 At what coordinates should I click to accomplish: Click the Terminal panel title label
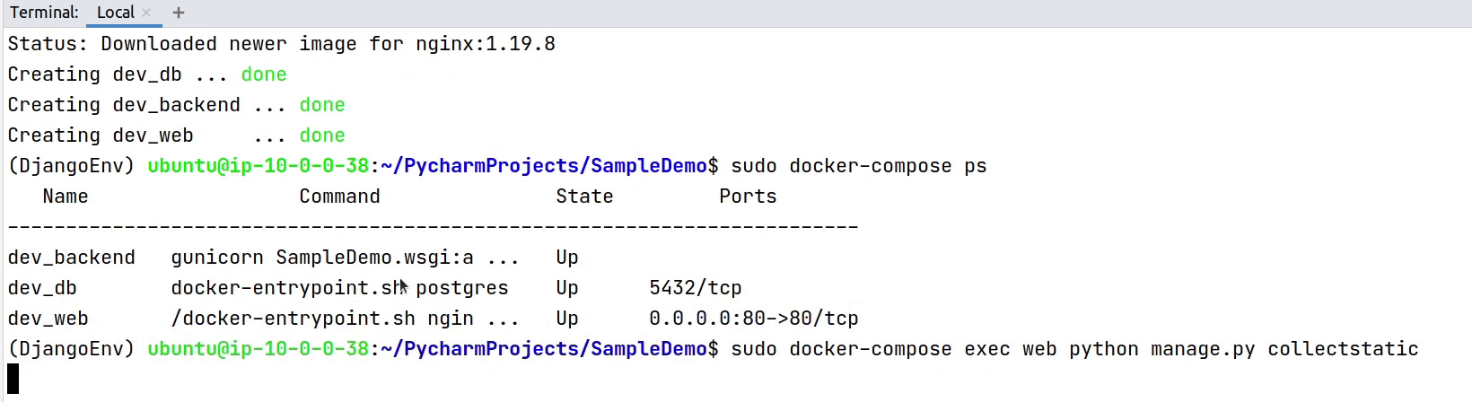pyautogui.click(x=44, y=13)
